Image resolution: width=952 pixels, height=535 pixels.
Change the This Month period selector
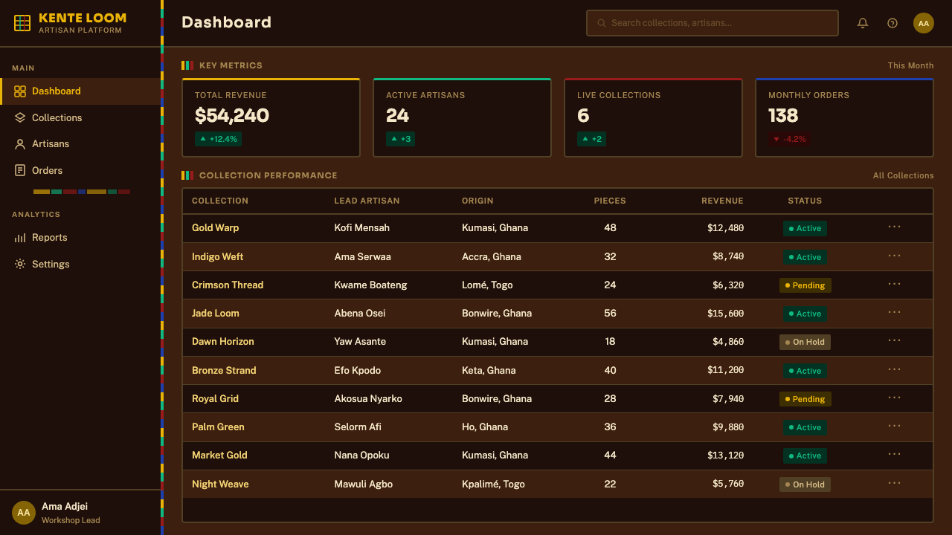(x=910, y=65)
